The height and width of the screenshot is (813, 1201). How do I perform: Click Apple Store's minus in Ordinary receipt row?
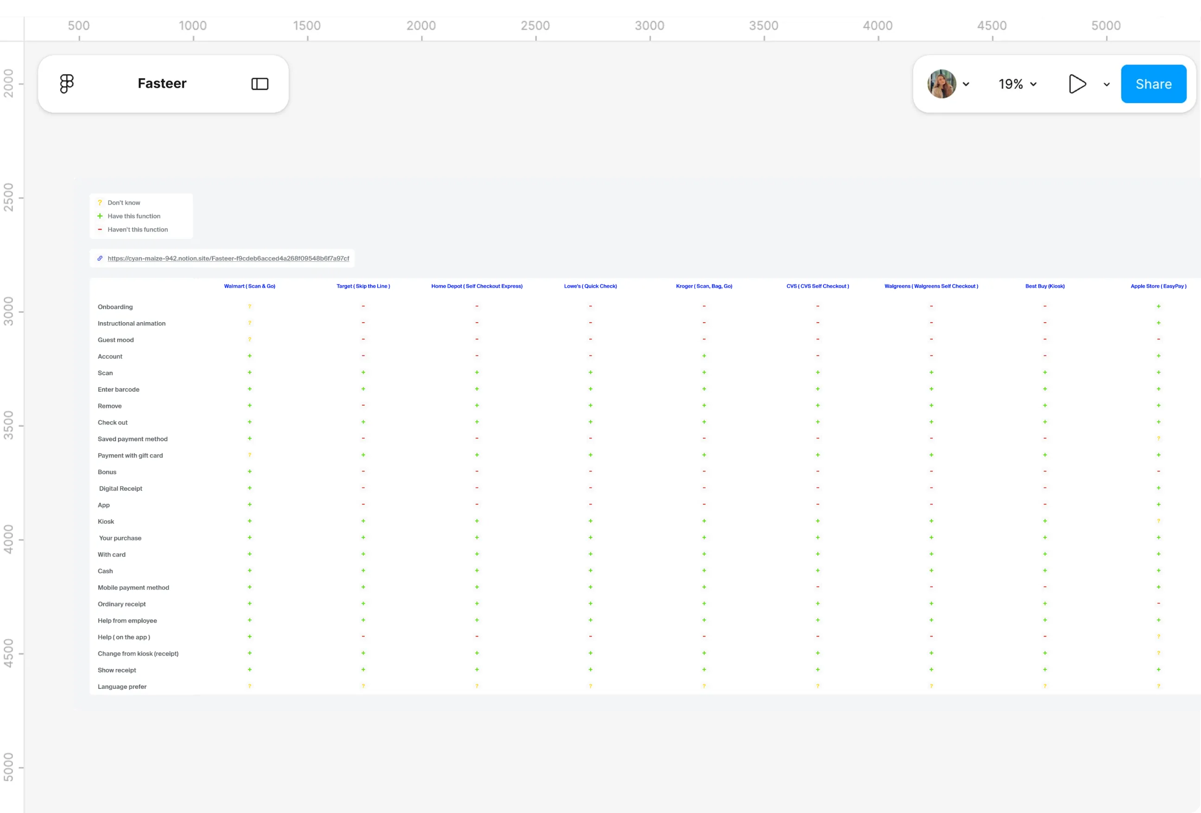[x=1159, y=604]
